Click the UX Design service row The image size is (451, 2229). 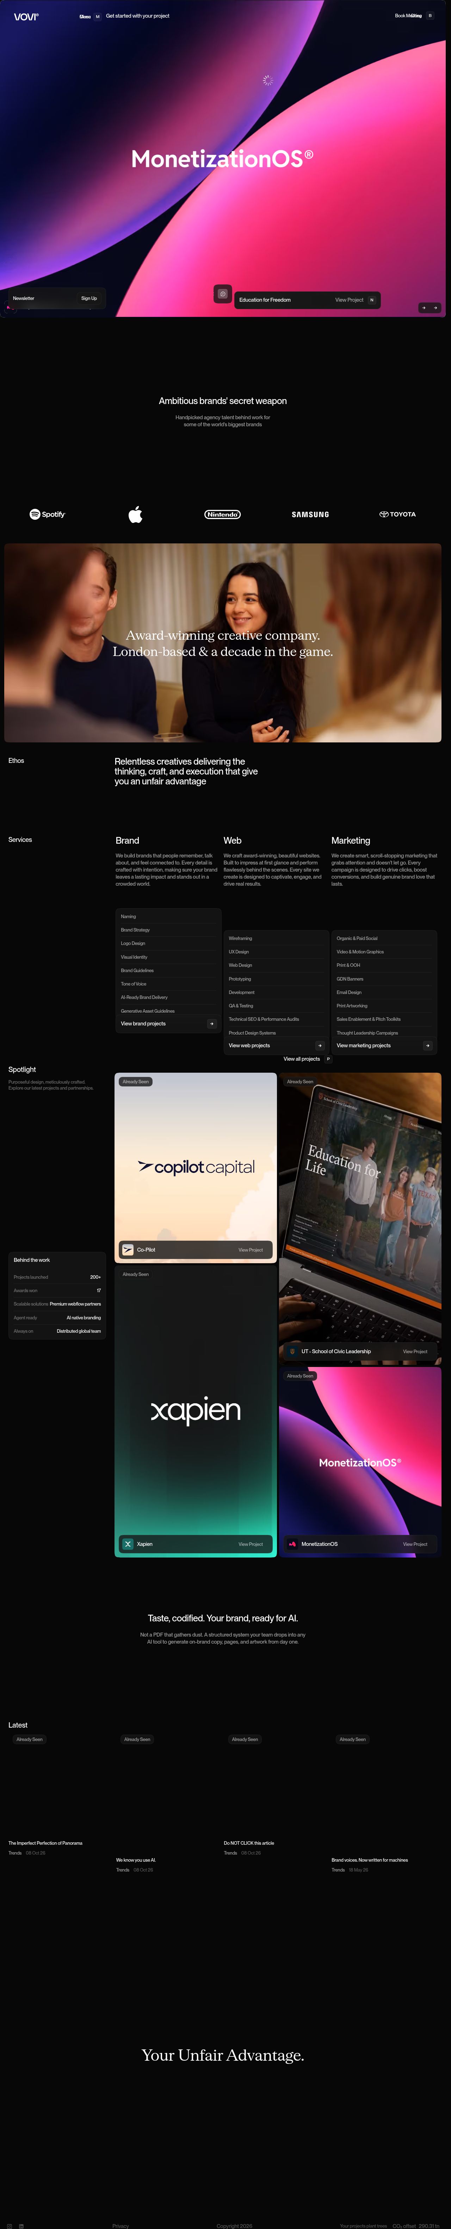[277, 952]
